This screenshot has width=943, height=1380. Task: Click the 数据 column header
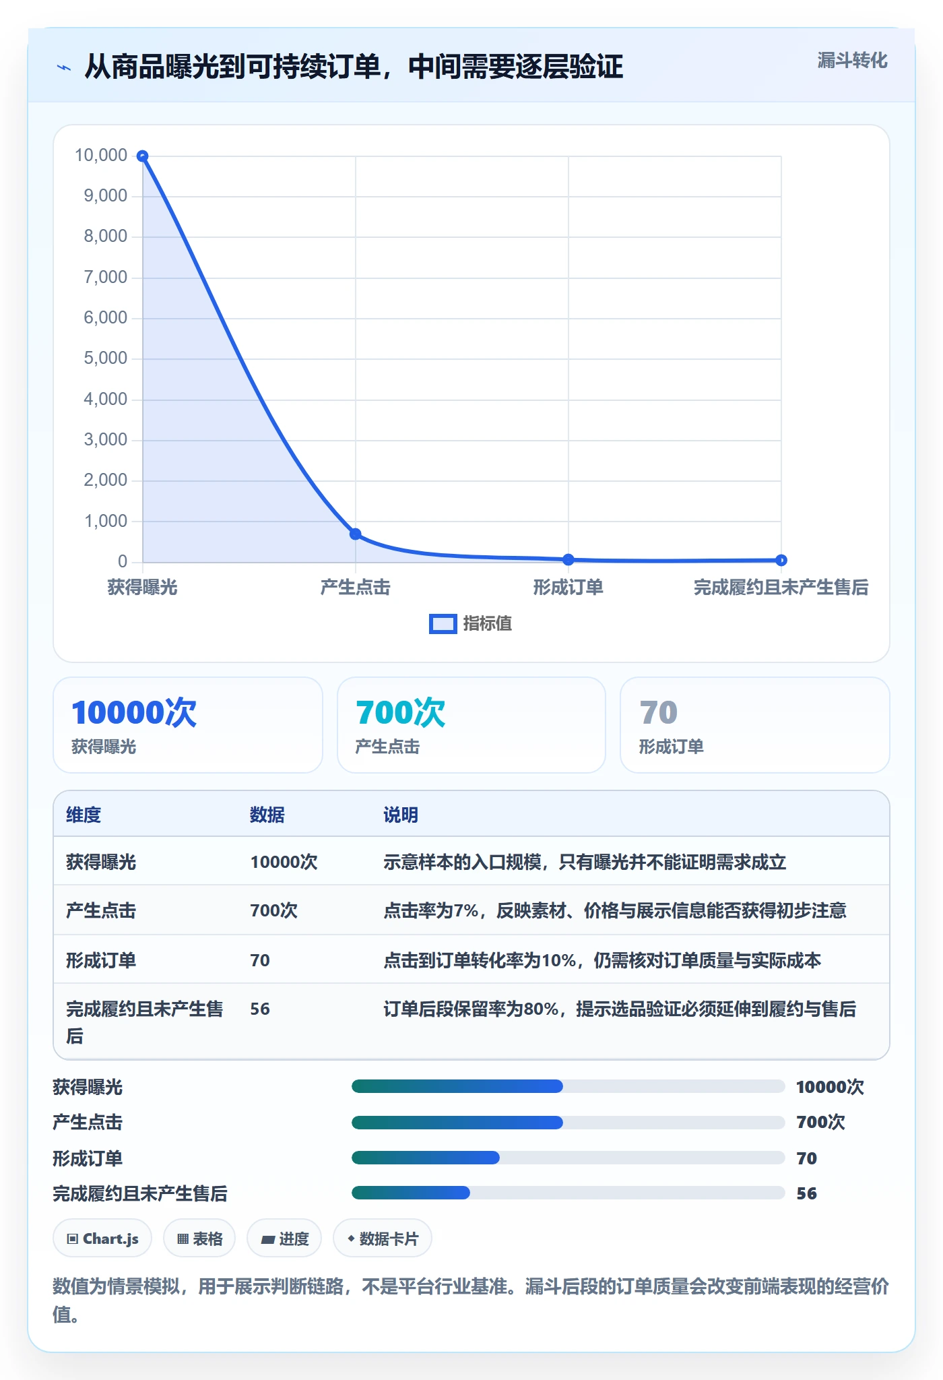[x=267, y=815]
